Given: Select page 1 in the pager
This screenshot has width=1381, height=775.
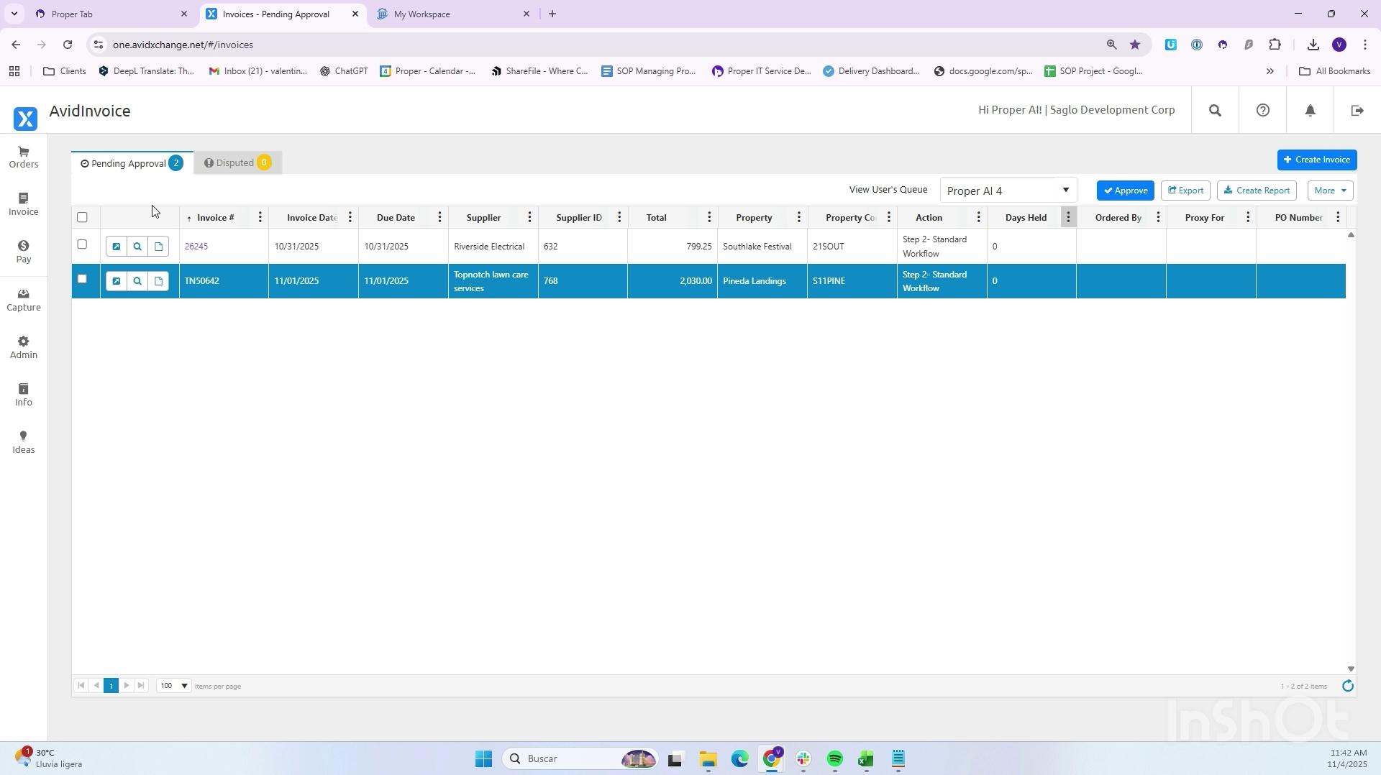Looking at the screenshot, I should [111, 686].
